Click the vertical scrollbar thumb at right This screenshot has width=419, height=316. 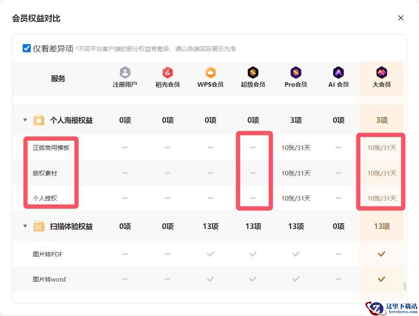click(x=405, y=286)
